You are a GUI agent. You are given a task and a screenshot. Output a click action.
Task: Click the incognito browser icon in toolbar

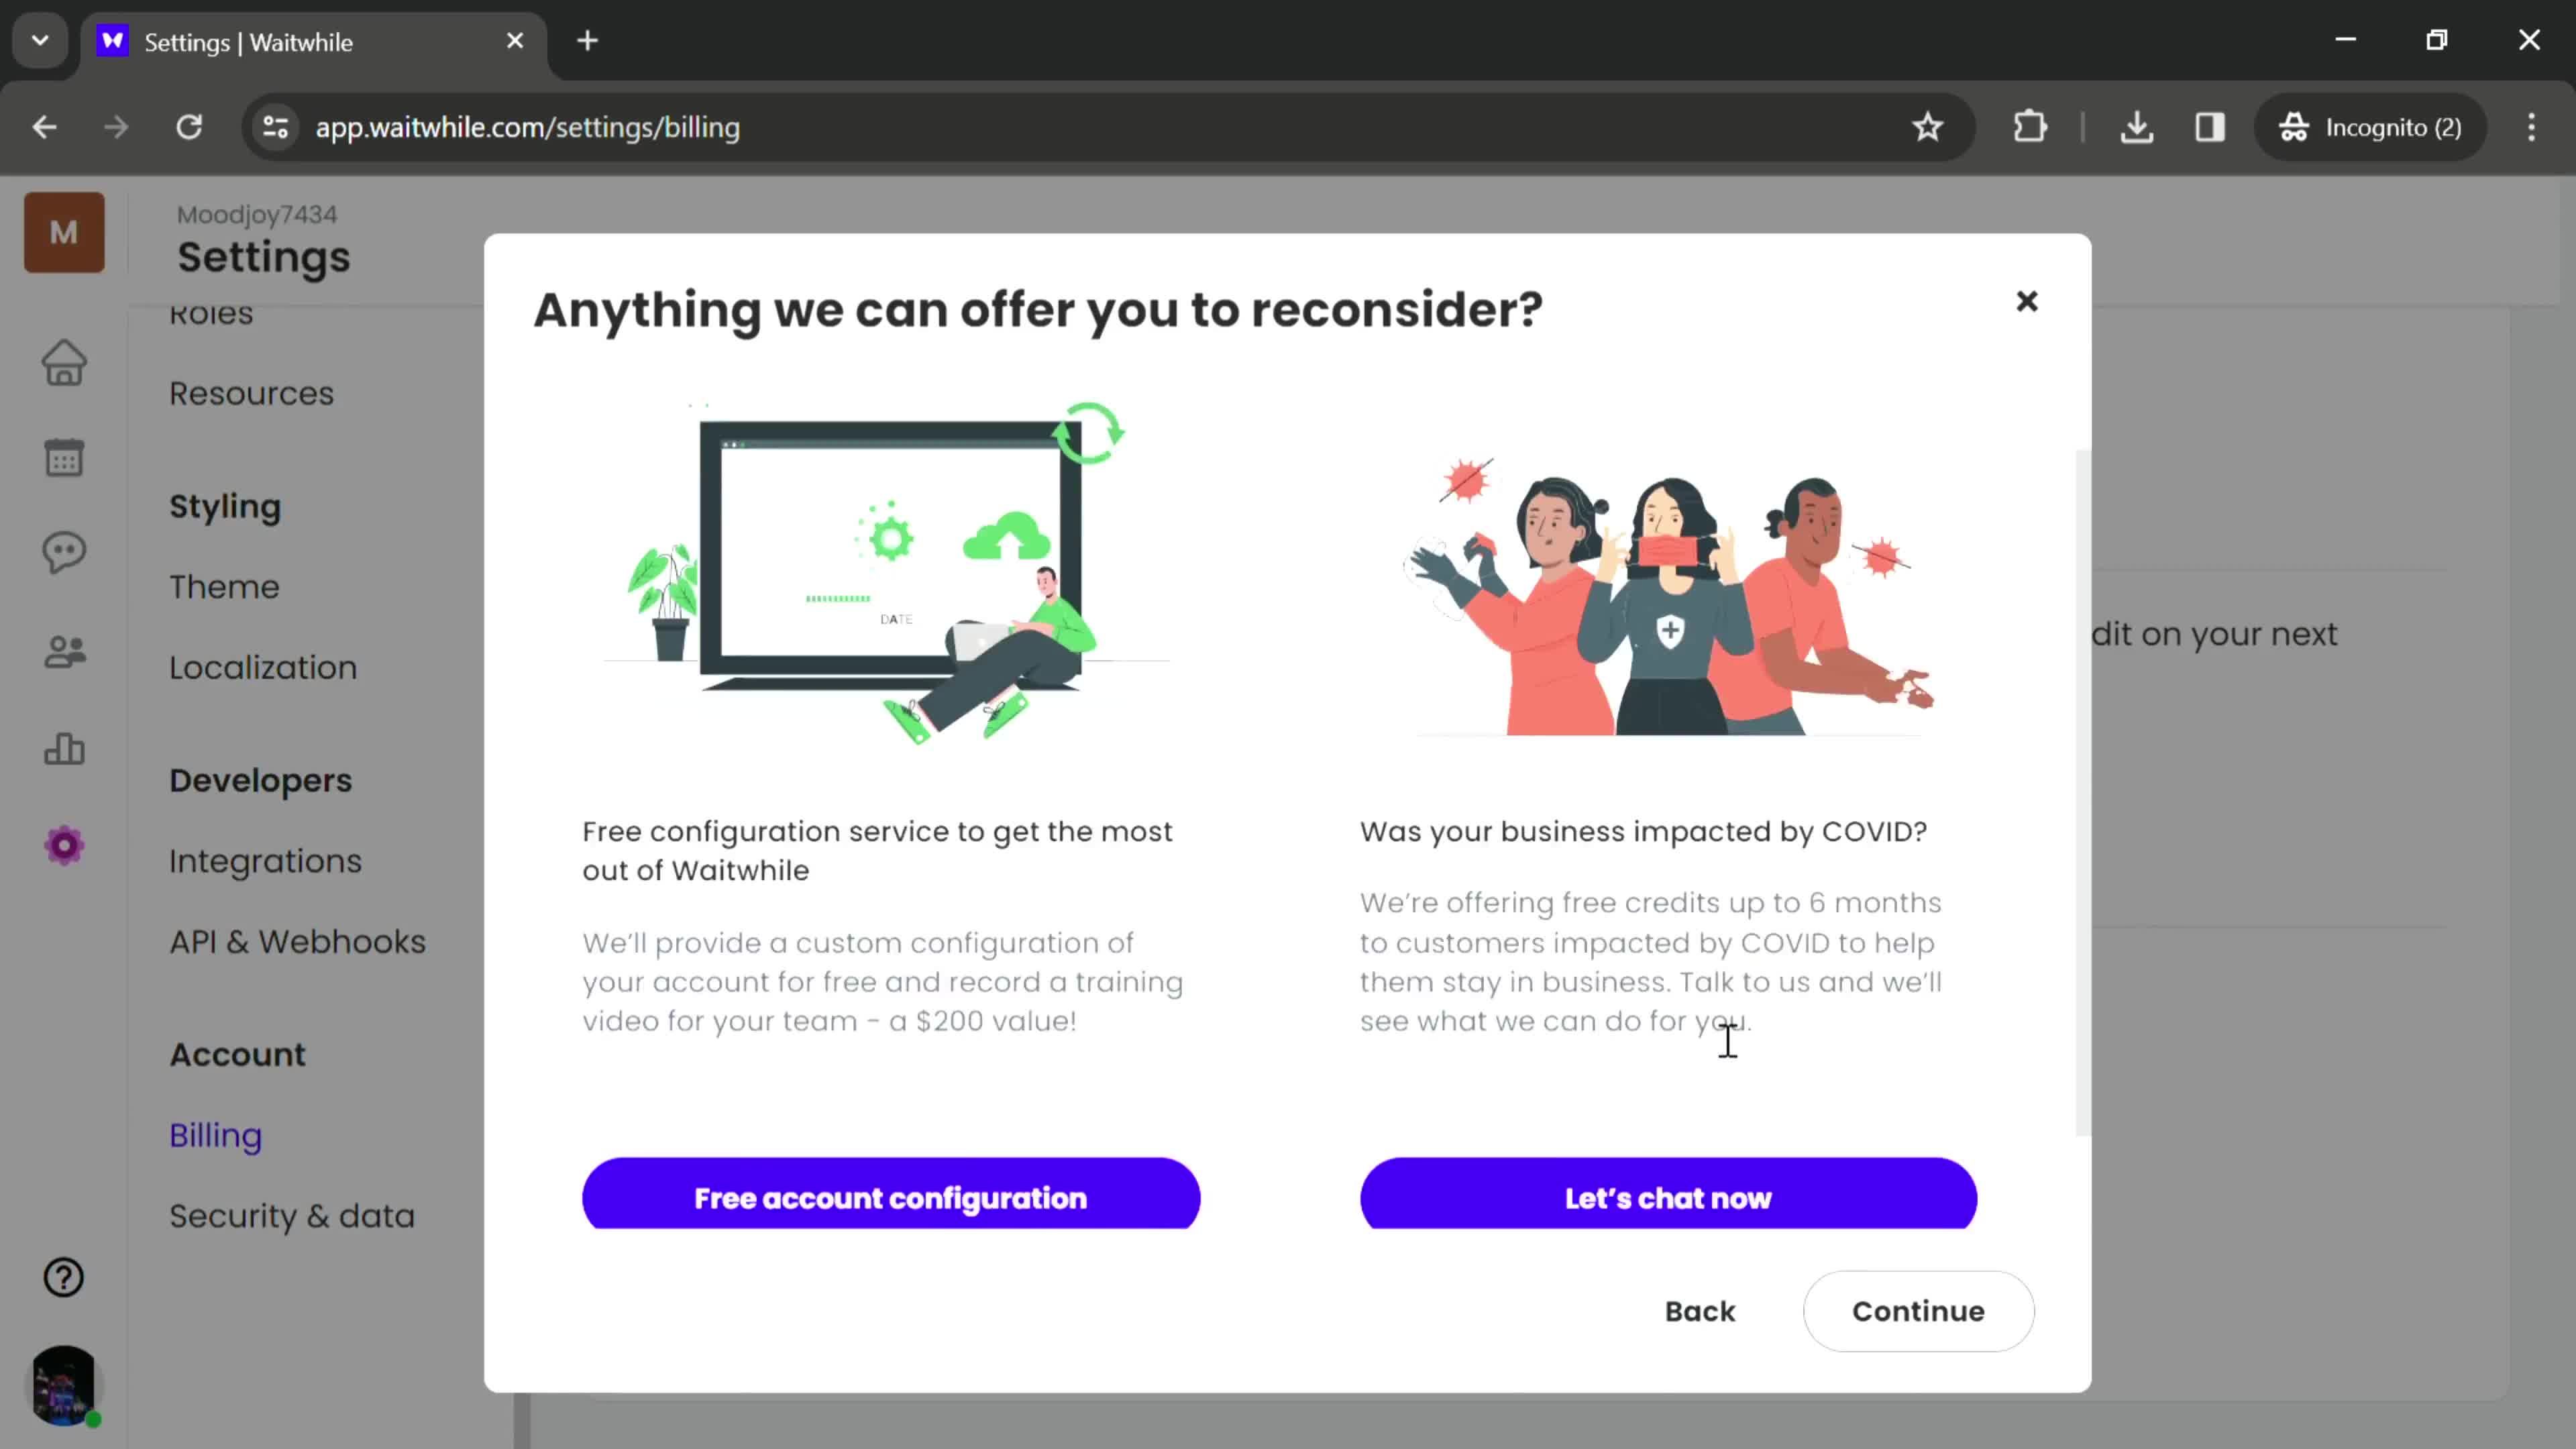(x=2296, y=127)
